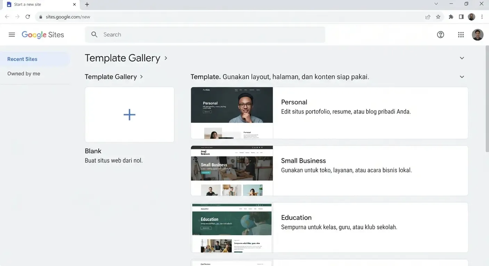
Task: Click the account circle icon beside apps grid
Action: tap(440, 35)
